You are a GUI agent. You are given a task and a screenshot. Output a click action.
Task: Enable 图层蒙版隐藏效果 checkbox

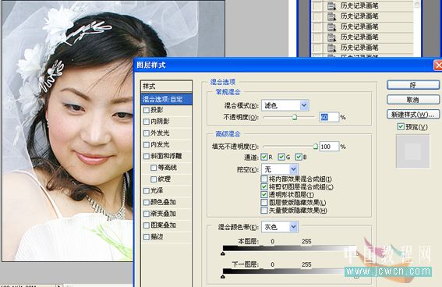coord(264,203)
